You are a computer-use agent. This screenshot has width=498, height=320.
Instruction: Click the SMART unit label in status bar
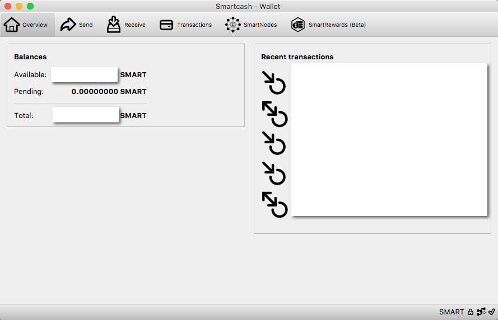pos(452,312)
